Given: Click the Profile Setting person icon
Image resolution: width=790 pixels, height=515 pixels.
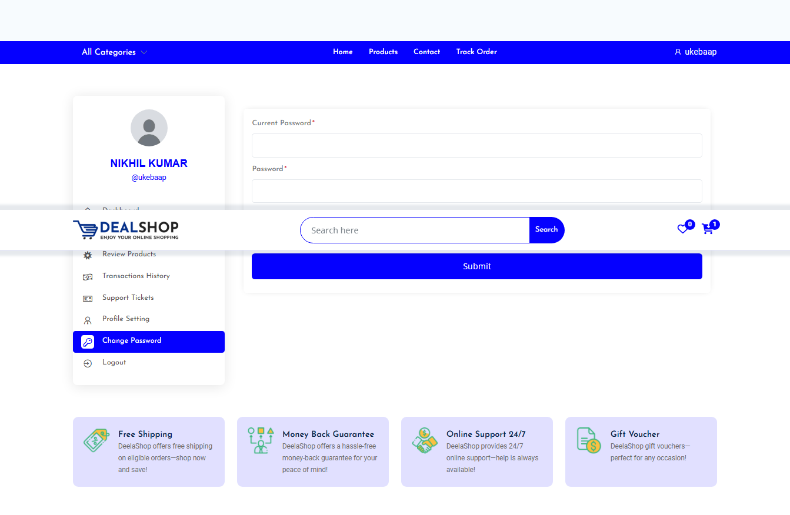Looking at the screenshot, I should 88,320.
